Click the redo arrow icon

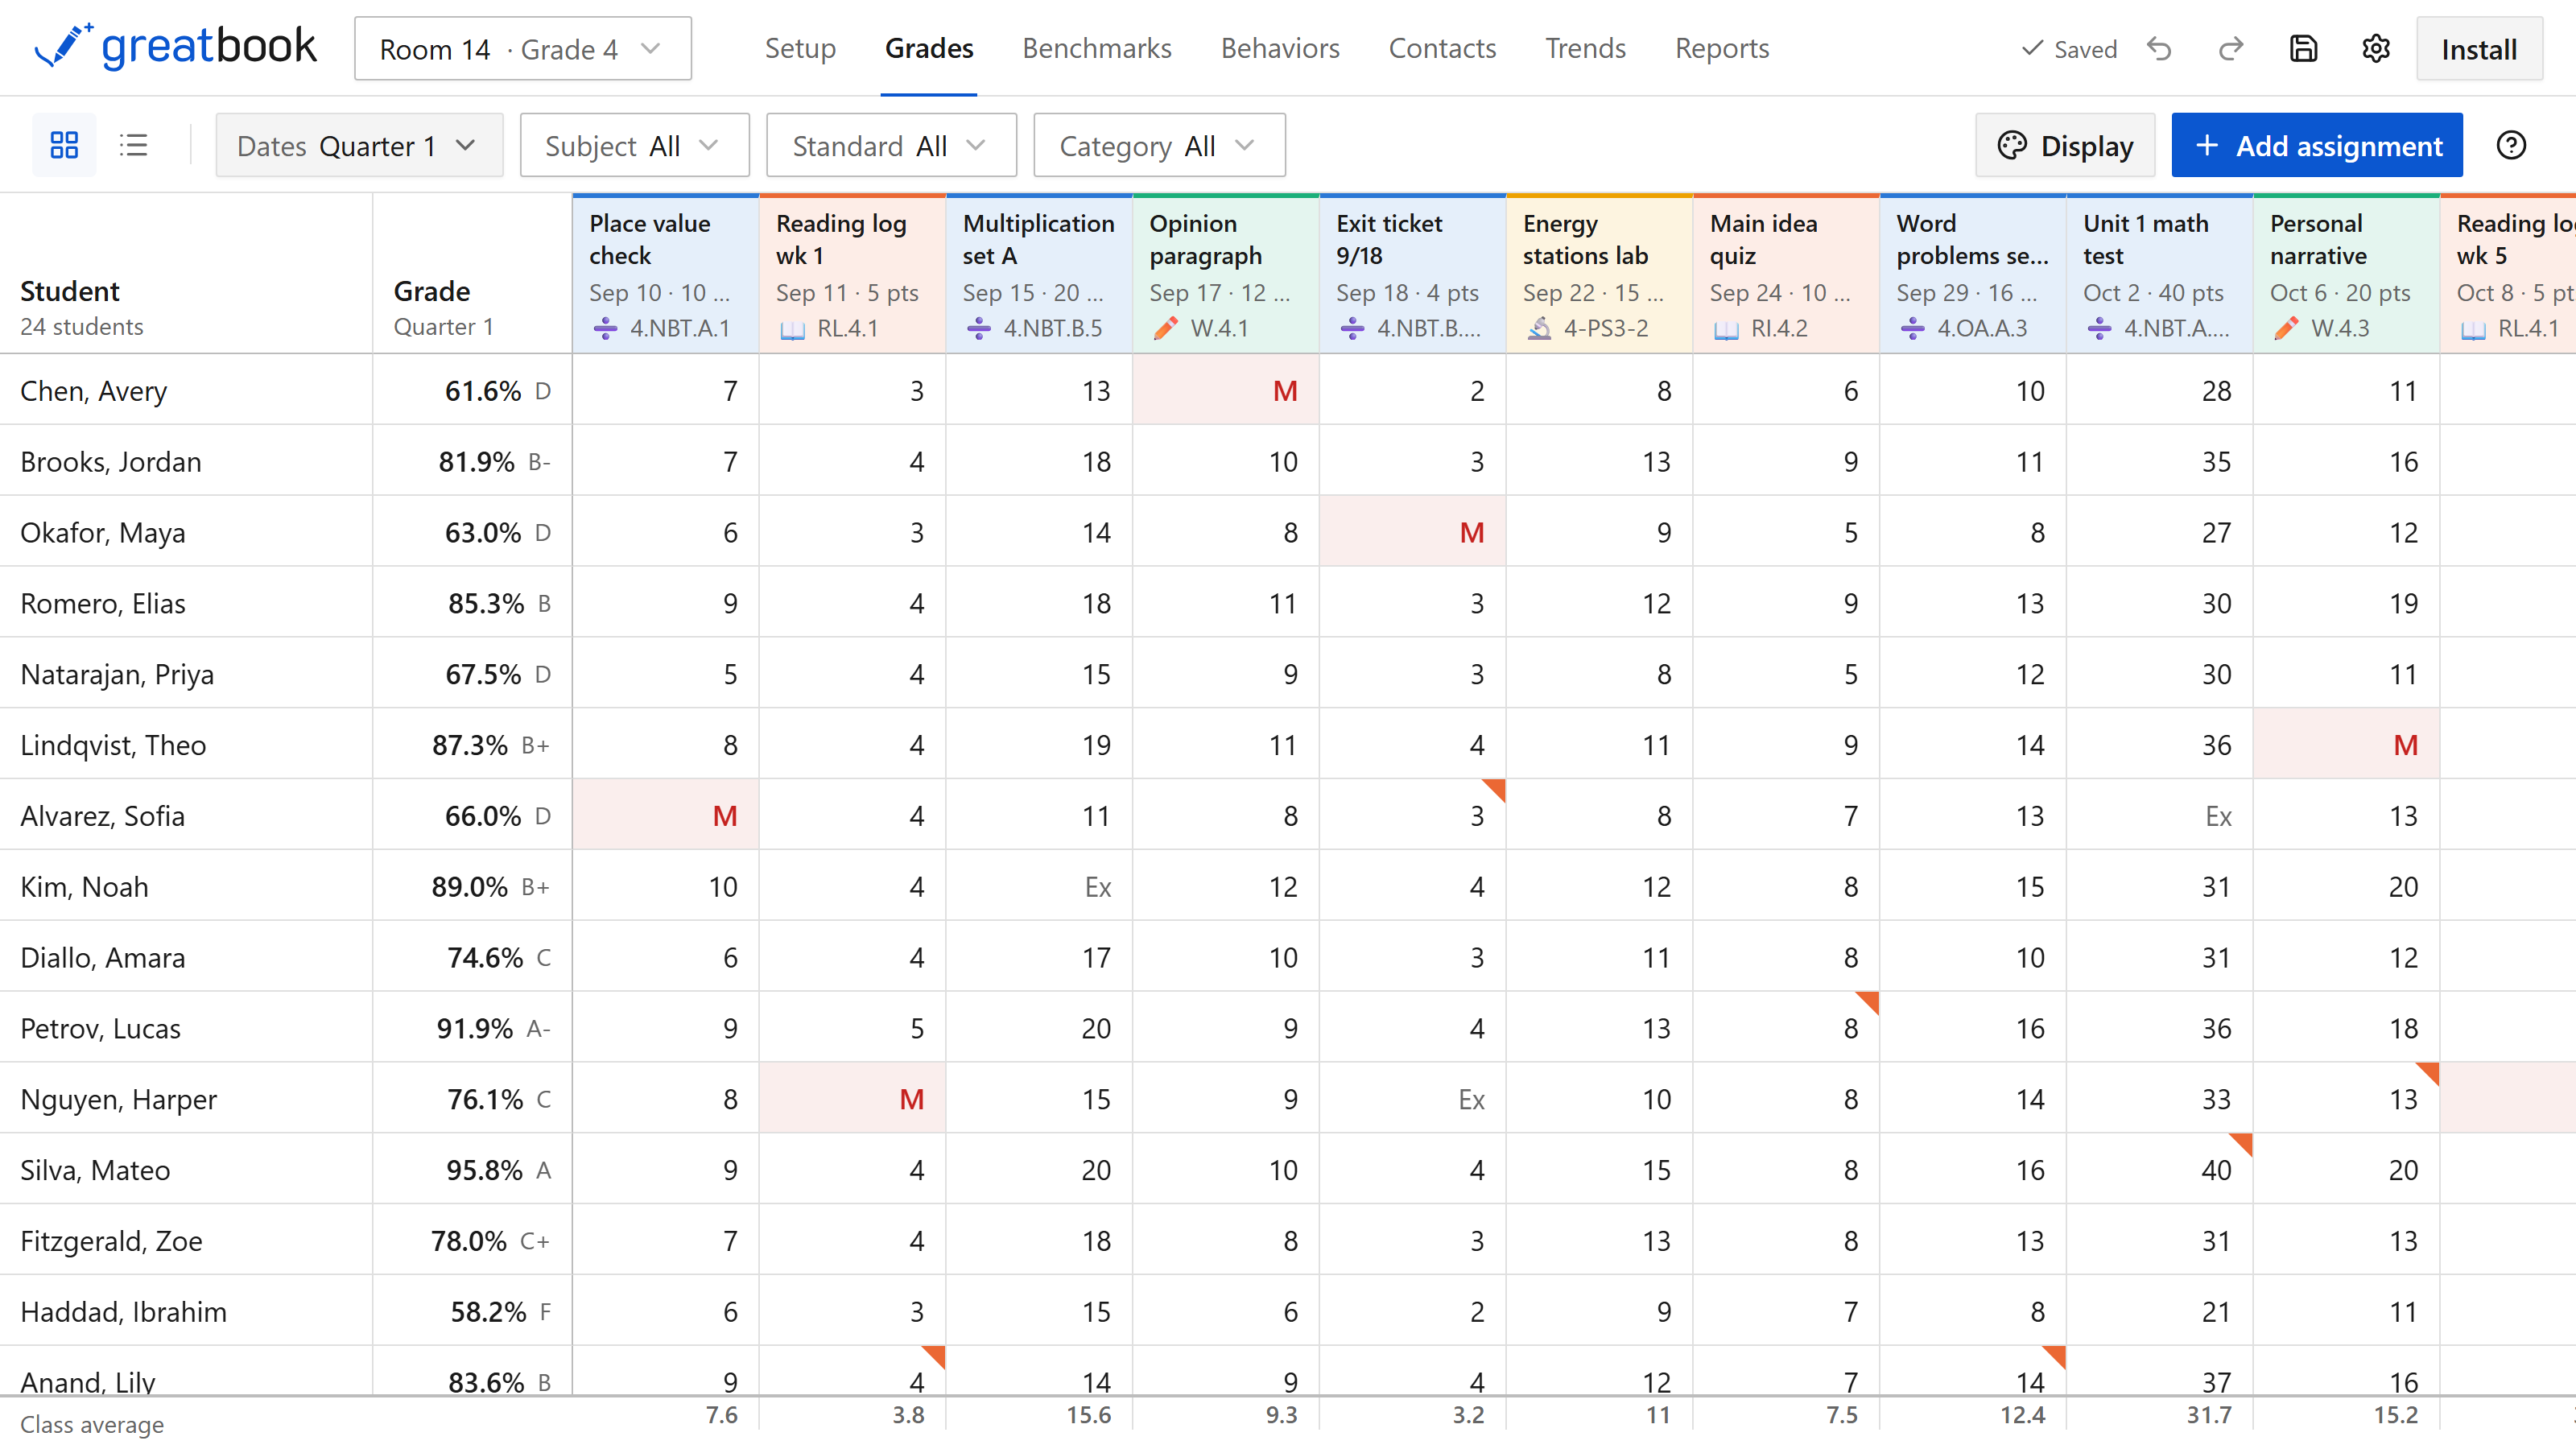[x=2231, y=49]
